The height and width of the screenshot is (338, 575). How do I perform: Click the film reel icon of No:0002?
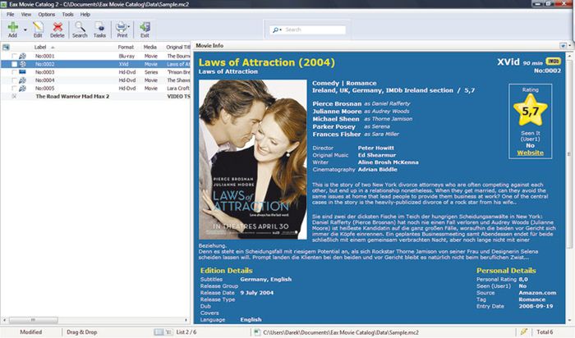22,64
